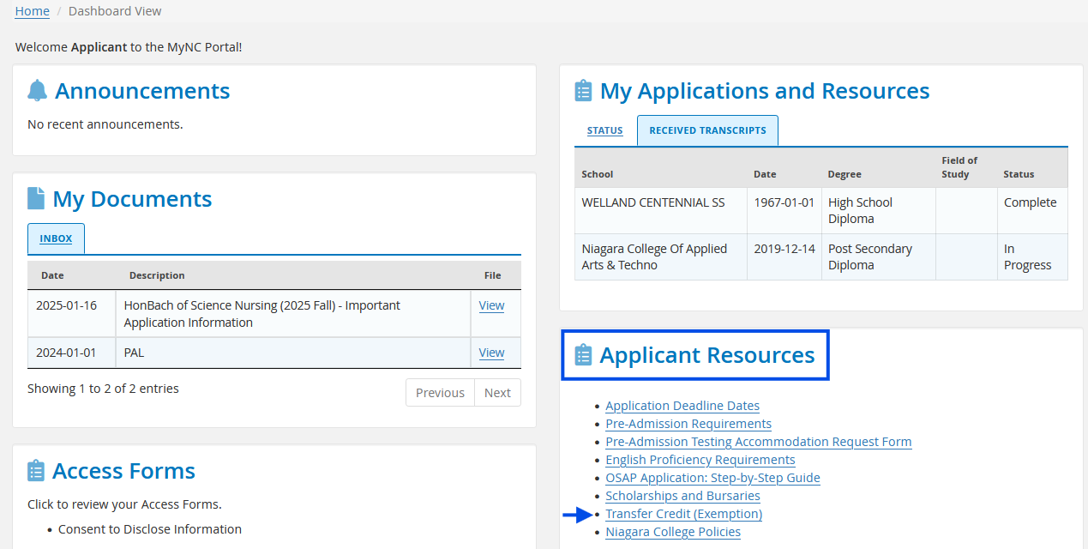Image resolution: width=1088 pixels, height=549 pixels.
Task: Open the Home breadcrumb link
Action: tap(32, 10)
